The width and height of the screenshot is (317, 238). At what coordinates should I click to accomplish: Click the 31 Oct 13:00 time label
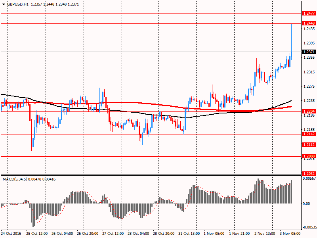[x=189, y=234]
